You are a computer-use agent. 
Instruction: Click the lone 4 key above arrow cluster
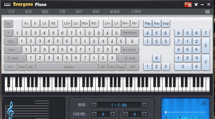click(x=156, y=58)
